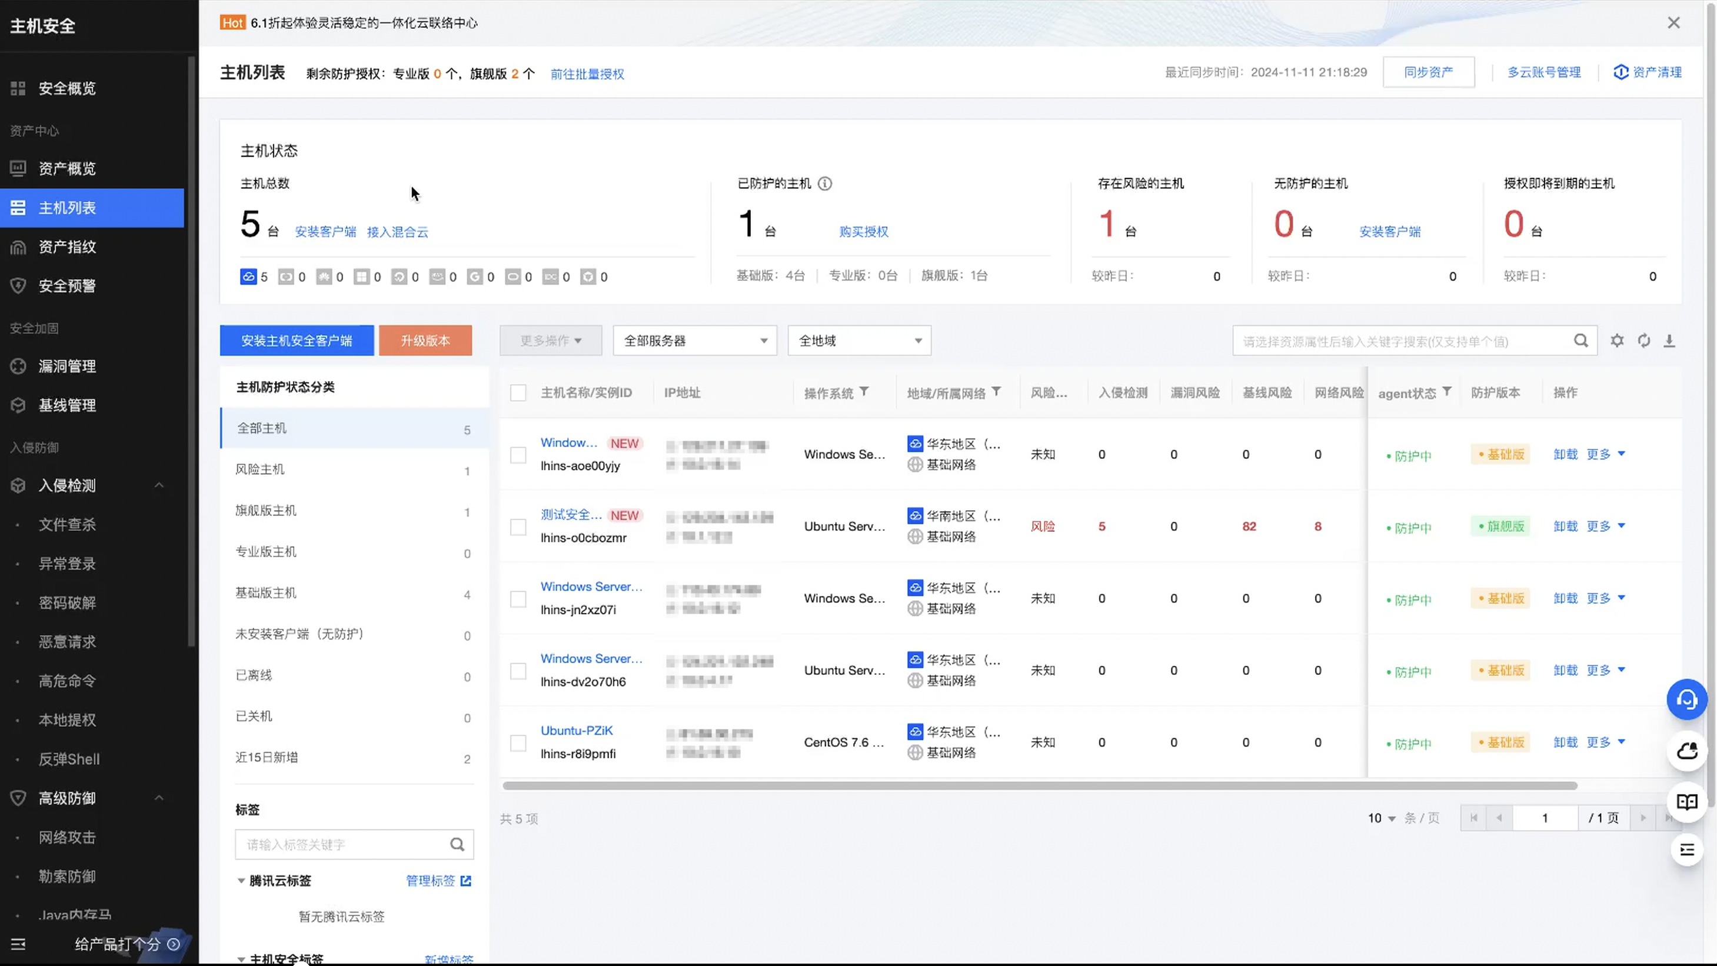Click the search magnifier in the host search box
The width and height of the screenshot is (1717, 966).
point(1580,341)
